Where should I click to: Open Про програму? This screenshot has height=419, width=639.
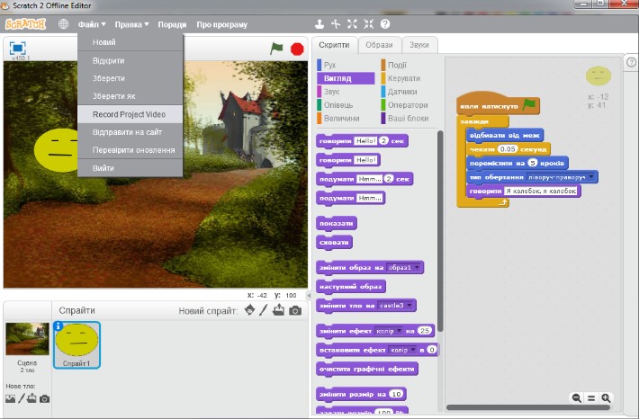(221, 24)
